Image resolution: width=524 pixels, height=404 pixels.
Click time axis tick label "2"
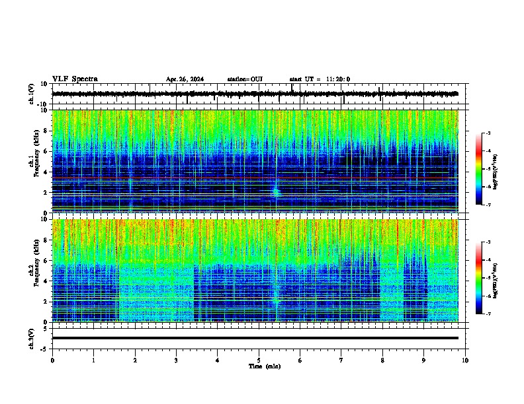point(135,360)
